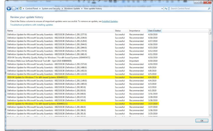Open the recent pages dropdown arrow

pyautogui.click(x=17, y=9)
